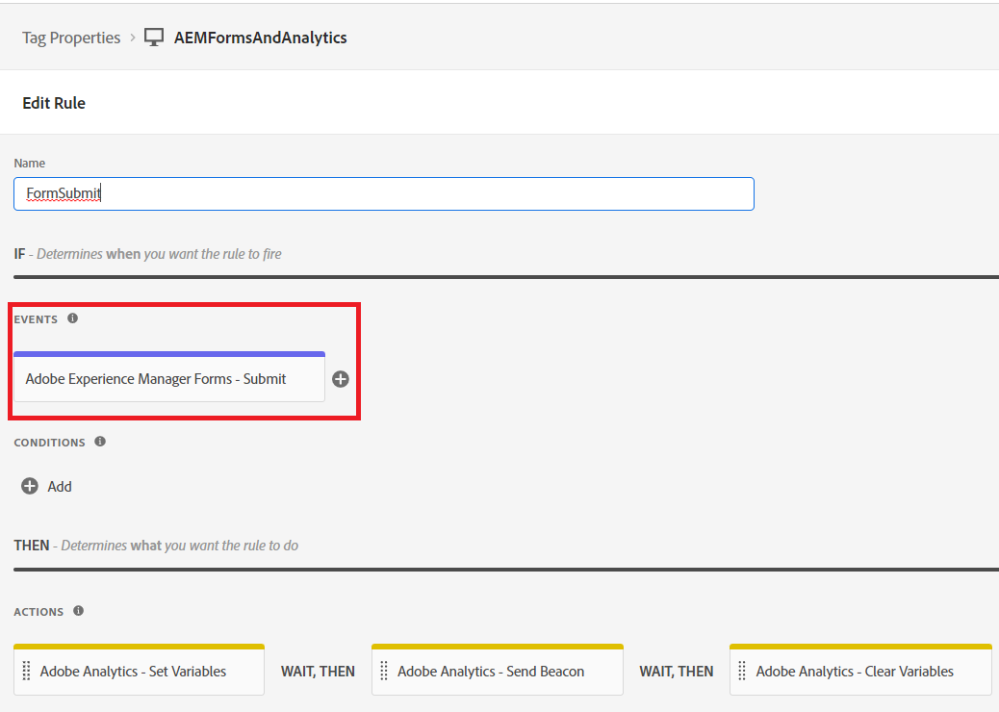
Task: Open the Adobe Analytics - Set Variables action
Action: [139, 670]
